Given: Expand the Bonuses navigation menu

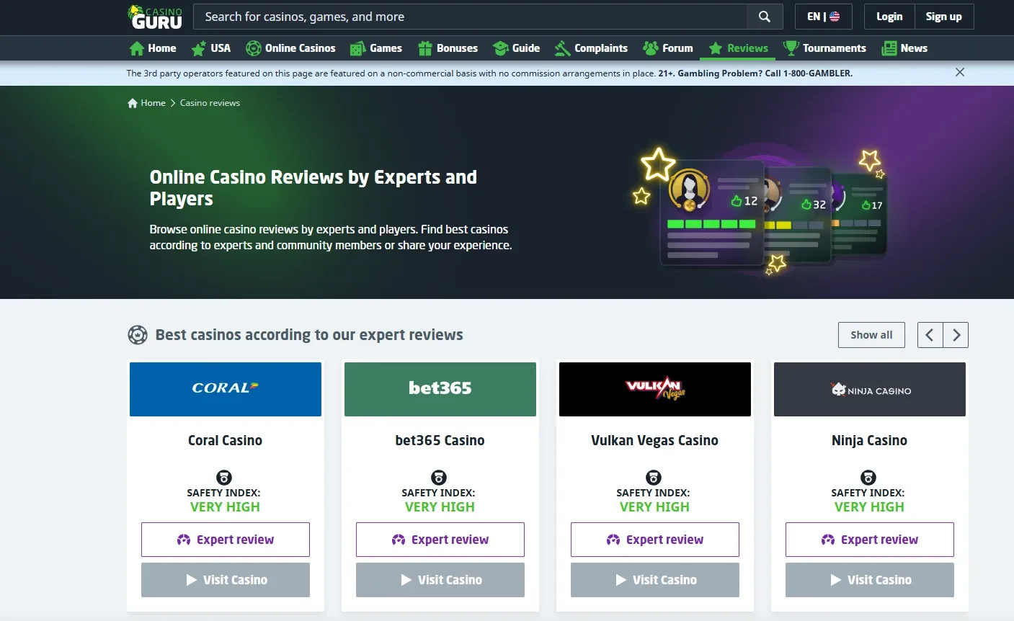Looking at the screenshot, I should pyautogui.click(x=448, y=48).
